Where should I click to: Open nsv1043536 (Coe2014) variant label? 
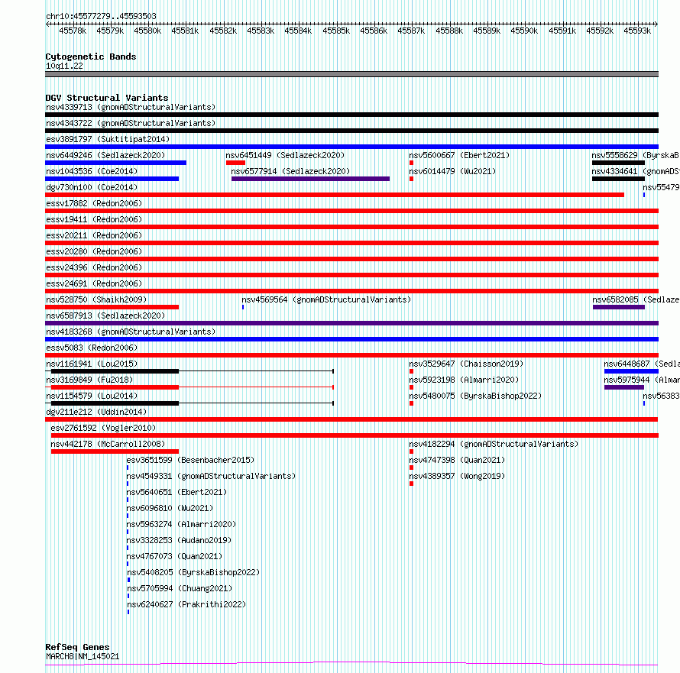[x=92, y=171]
